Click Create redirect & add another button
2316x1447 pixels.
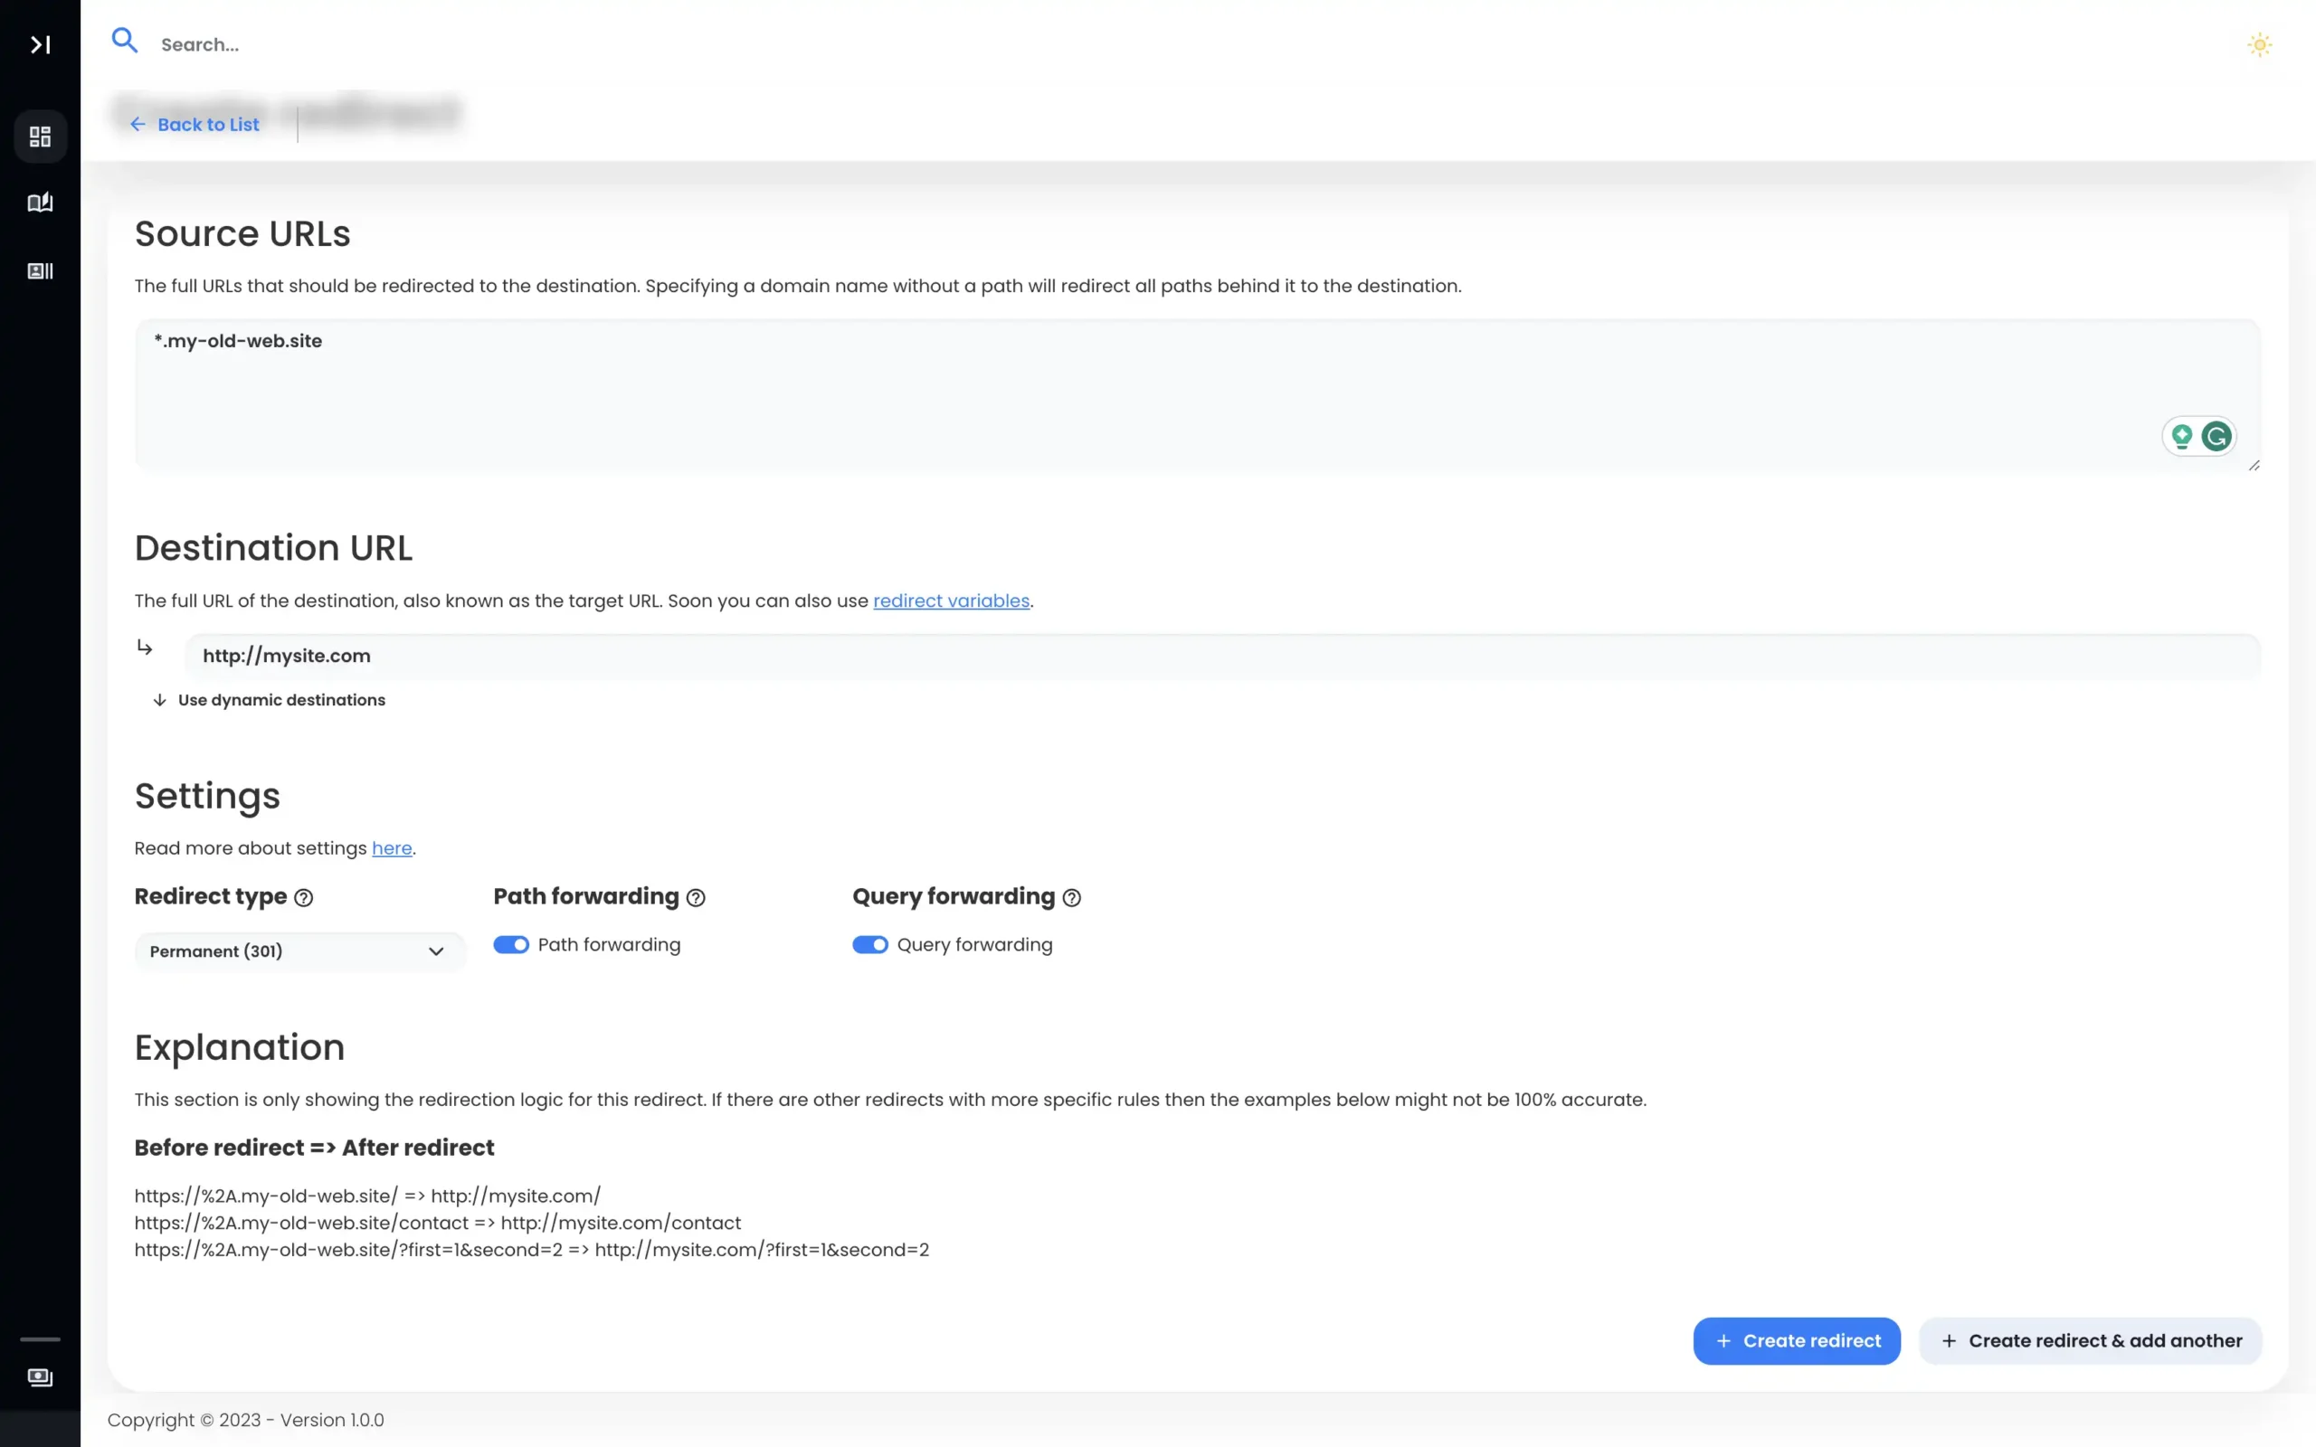click(2089, 1340)
